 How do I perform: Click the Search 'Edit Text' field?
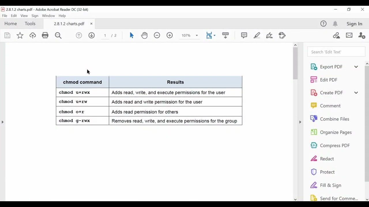tap(336, 52)
